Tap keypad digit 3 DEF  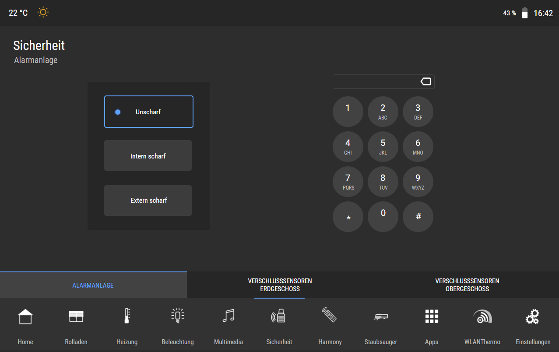pyautogui.click(x=418, y=112)
